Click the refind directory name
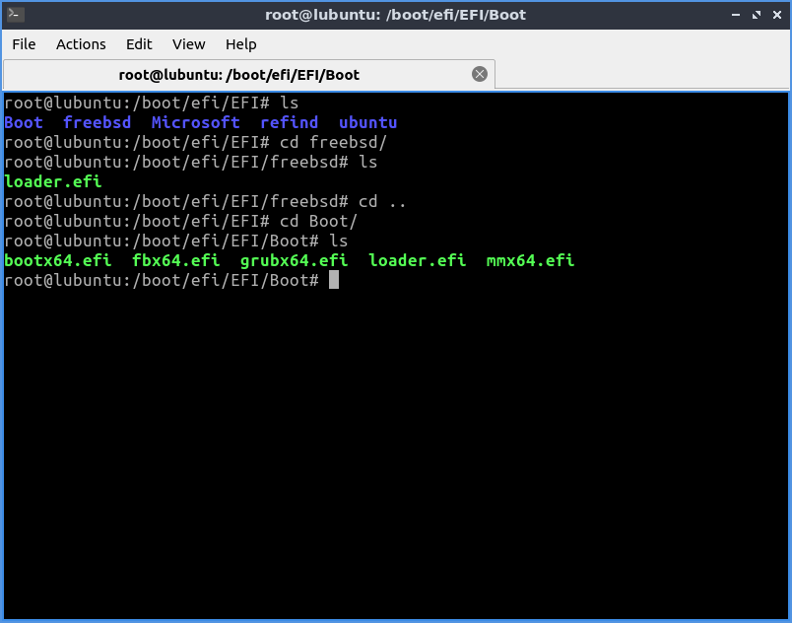 click(289, 122)
